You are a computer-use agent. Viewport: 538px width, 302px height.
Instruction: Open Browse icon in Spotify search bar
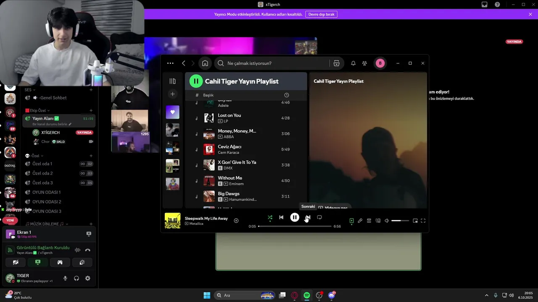(337, 63)
